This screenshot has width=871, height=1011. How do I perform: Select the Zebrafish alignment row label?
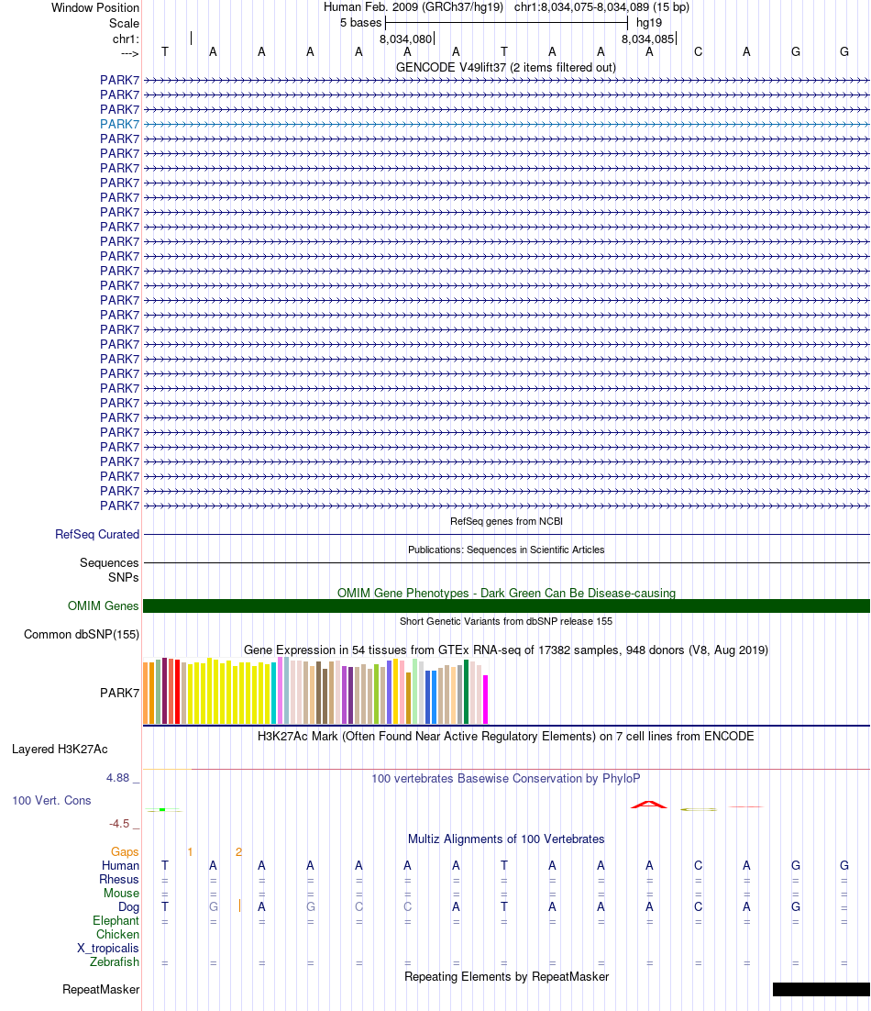(x=114, y=961)
